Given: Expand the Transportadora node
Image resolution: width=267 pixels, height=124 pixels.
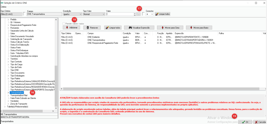Looking at the screenshot, I should [8, 92].
